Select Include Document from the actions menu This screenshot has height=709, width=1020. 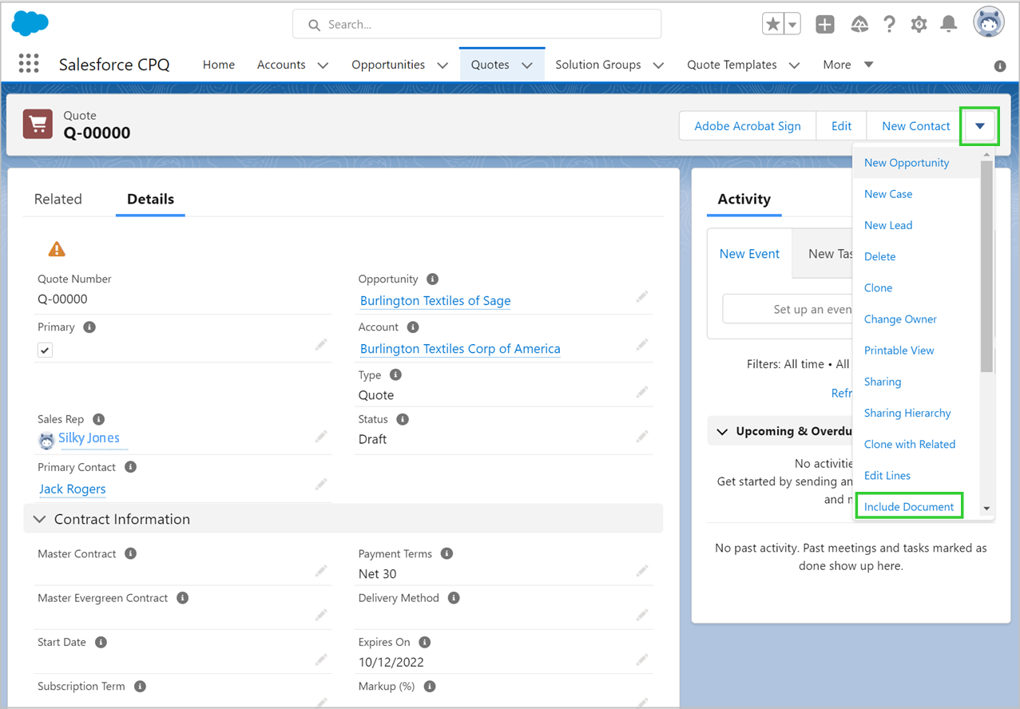coord(909,506)
